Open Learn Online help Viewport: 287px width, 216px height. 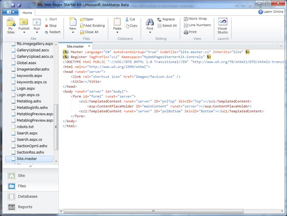pos(271,12)
